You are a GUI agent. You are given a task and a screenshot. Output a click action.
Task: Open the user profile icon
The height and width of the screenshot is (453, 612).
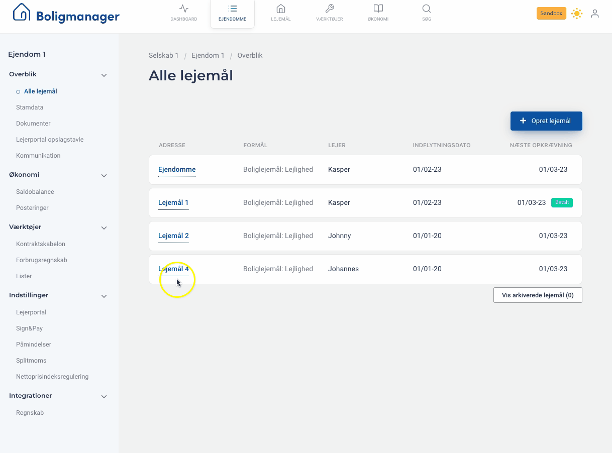coord(595,14)
